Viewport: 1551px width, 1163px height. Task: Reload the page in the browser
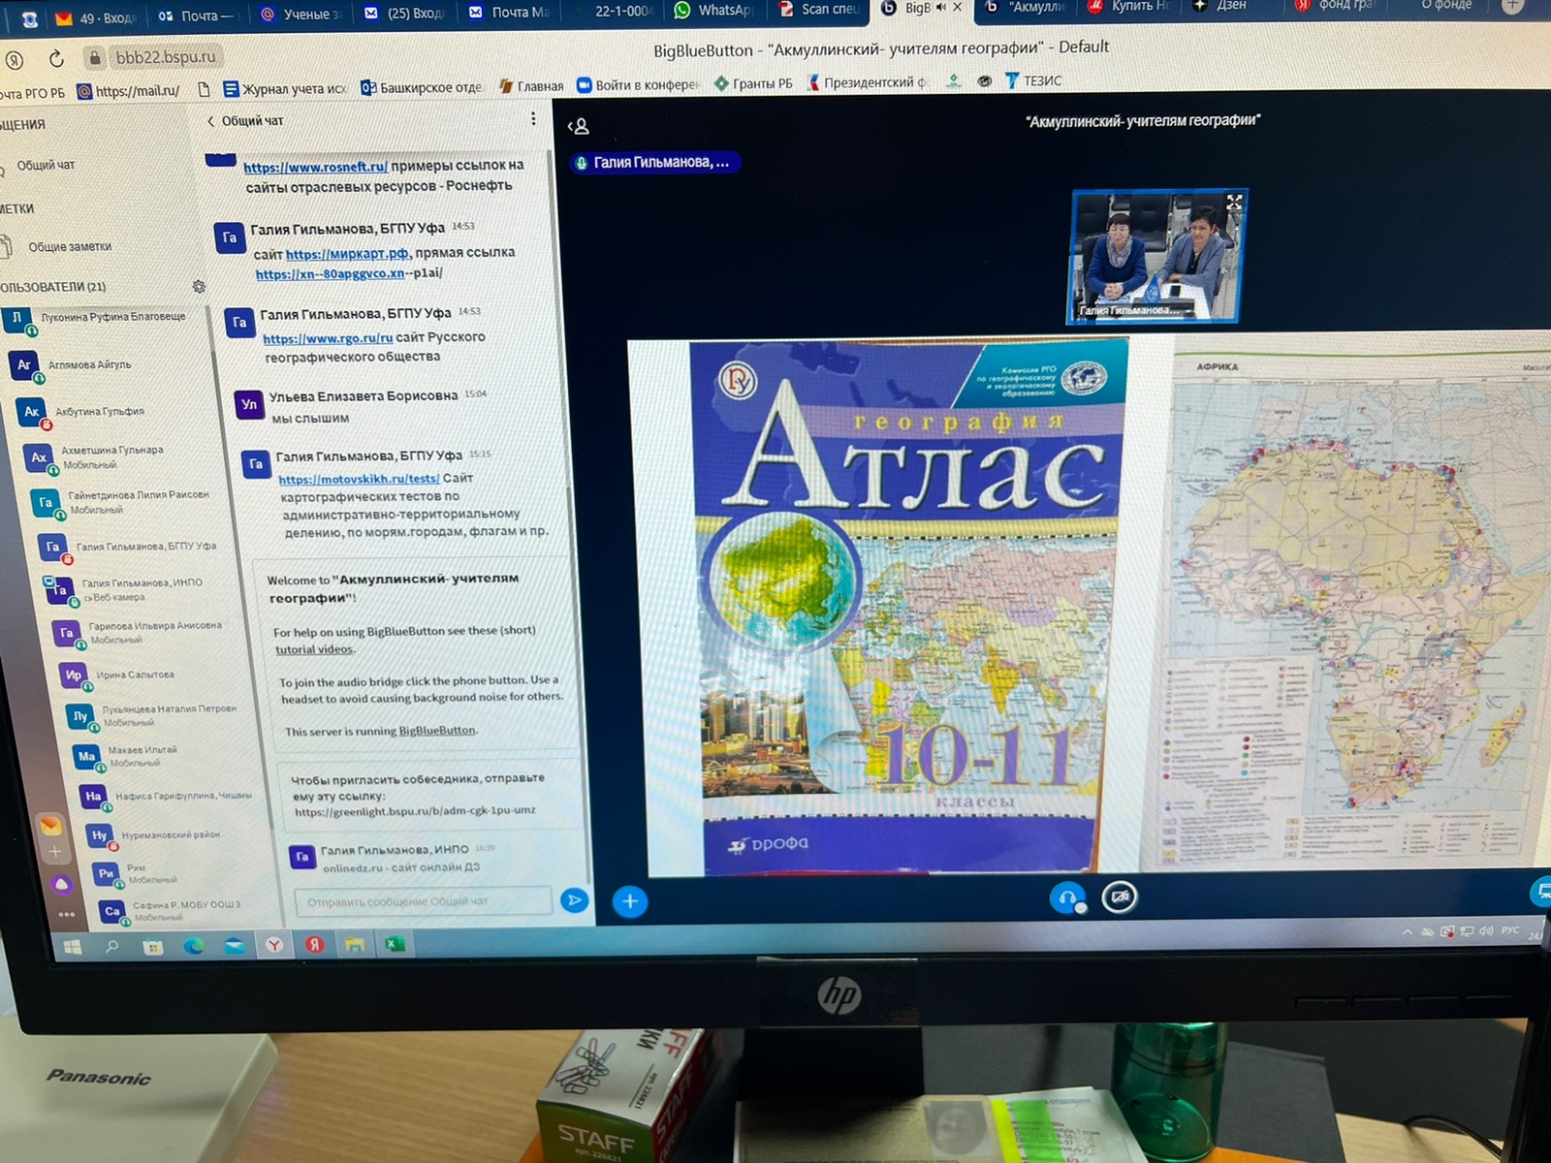point(56,59)
